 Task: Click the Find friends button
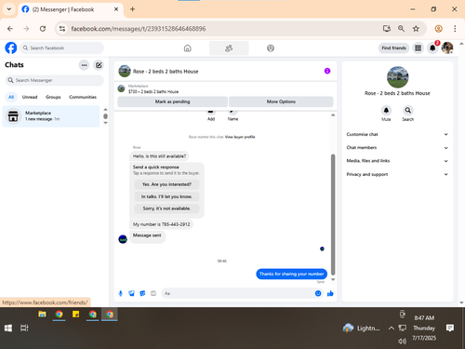tap(393, 48)
